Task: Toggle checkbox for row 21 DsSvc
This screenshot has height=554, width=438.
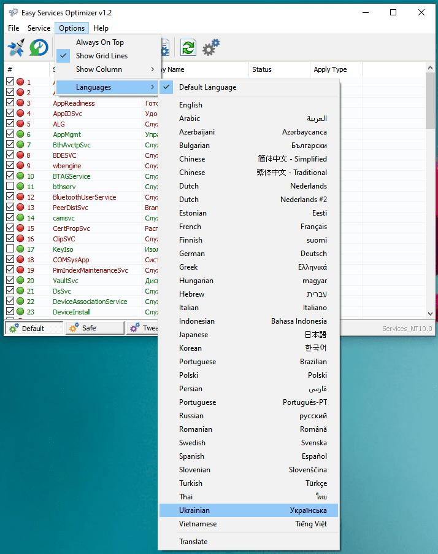Action: (10, 291)
